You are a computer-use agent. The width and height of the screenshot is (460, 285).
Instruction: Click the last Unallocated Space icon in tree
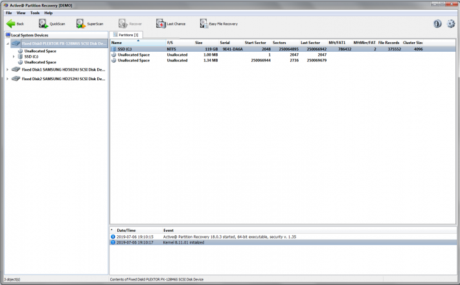[x=20, y=62]
